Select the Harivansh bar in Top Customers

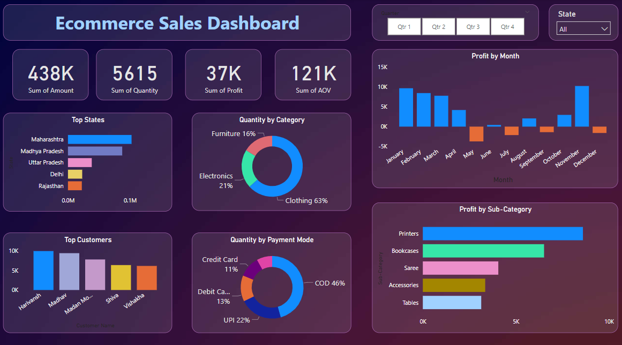pyautogui.click(x=43, y=271)
